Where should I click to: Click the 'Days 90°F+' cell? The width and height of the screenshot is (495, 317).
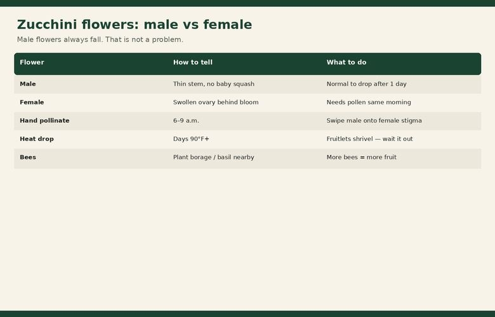(191, 139)
